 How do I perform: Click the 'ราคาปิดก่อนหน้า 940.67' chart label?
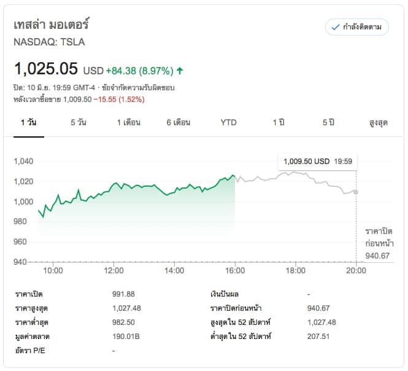tap(378, 243)
